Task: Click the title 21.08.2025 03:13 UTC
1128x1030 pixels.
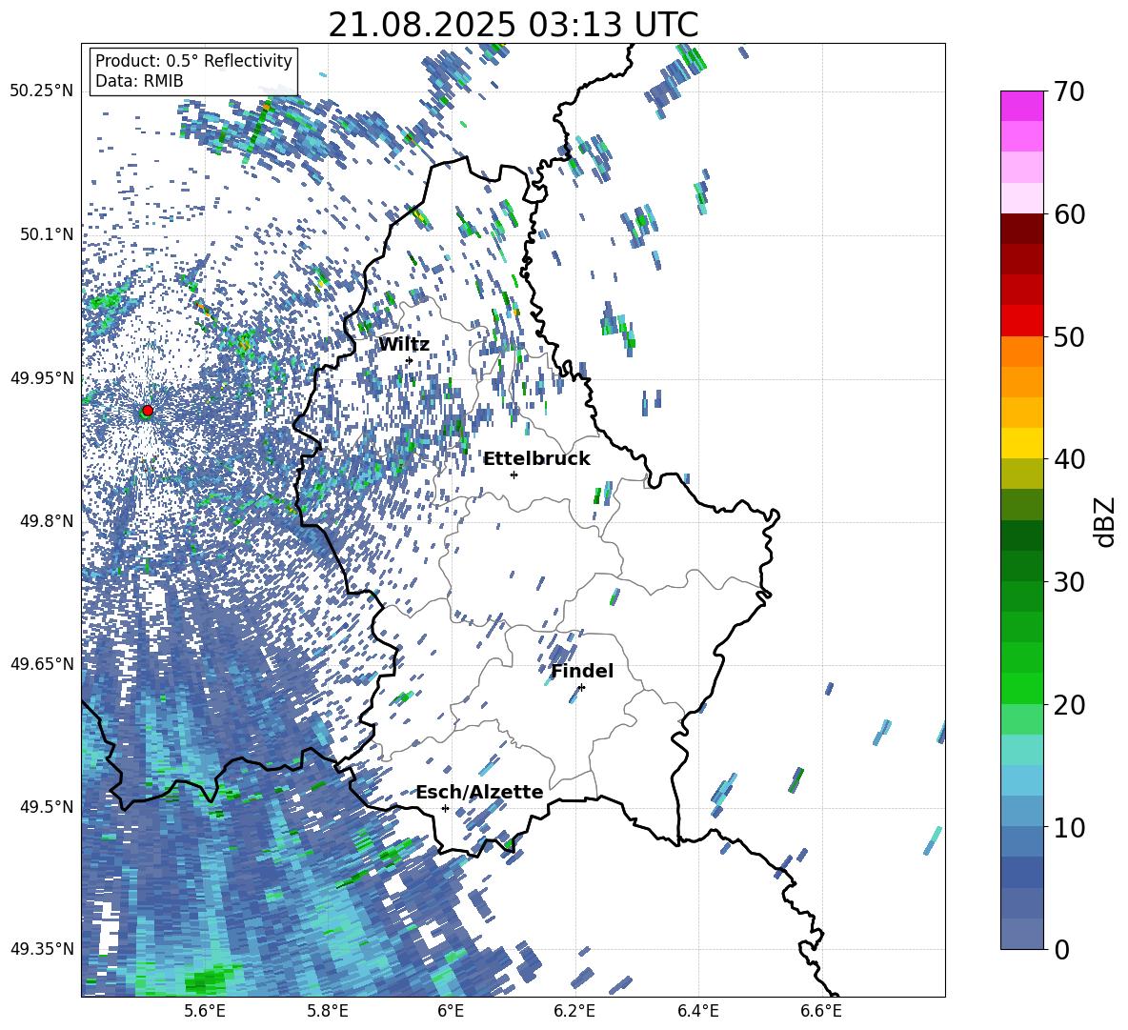Action: (514, 25)
